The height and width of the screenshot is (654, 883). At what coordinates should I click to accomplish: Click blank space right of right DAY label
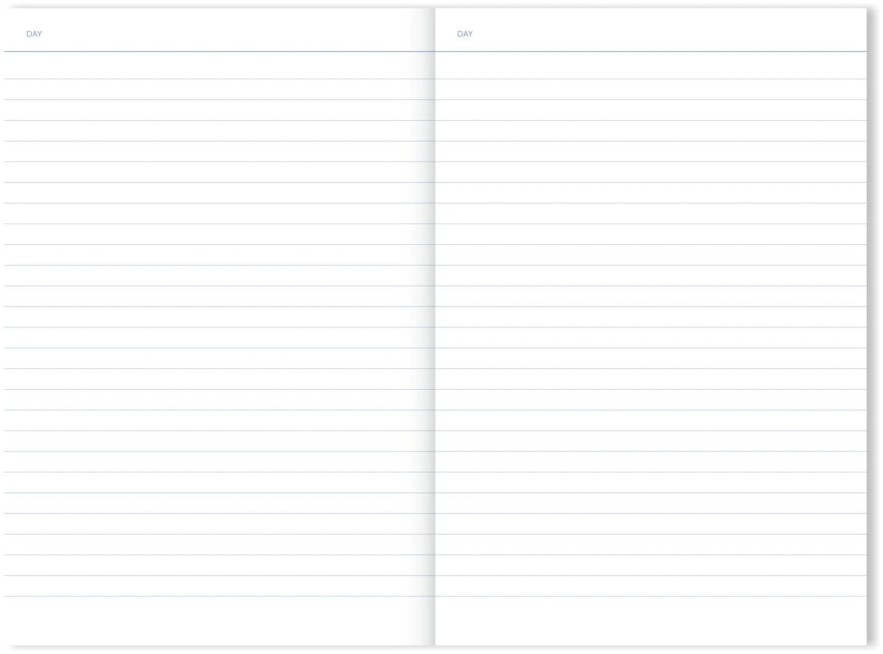669,34
